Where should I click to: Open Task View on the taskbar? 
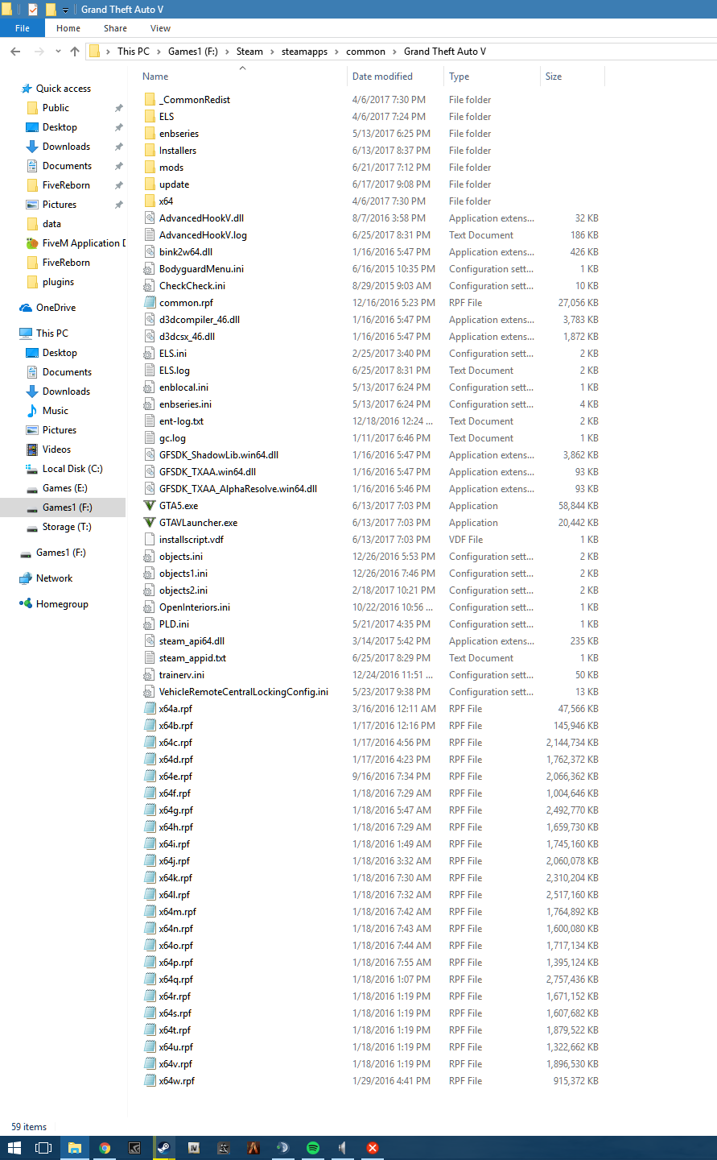pos(44,1148)
